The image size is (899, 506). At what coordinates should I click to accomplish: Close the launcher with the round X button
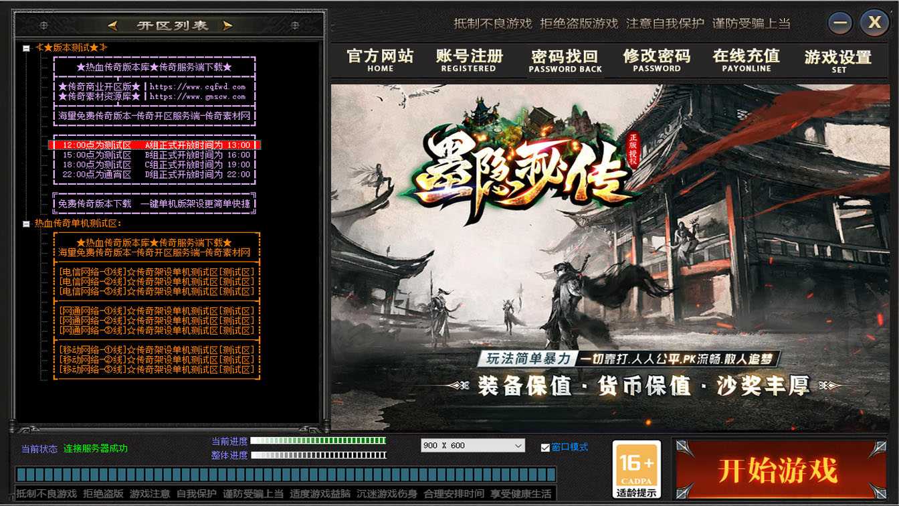874,23
